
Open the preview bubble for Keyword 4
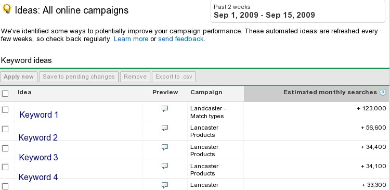165,166
